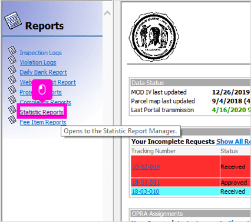The image size is (251, 222).
Task: Open the Daily Bank Report link
Action: pyautogui.click(x=43, y=72)
